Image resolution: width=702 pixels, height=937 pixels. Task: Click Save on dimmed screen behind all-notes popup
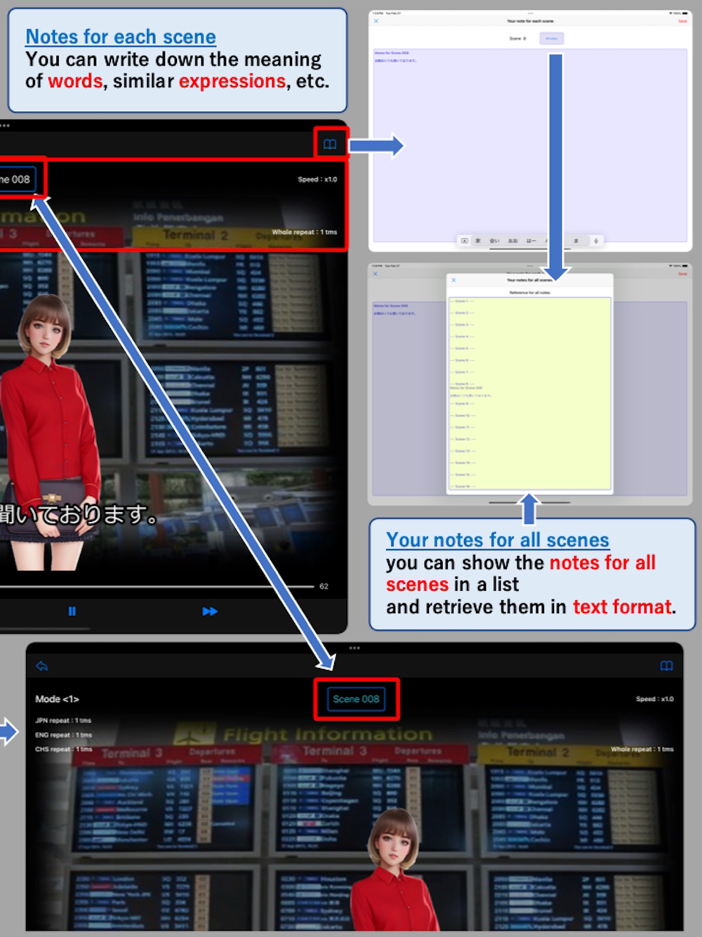(682, 274)
